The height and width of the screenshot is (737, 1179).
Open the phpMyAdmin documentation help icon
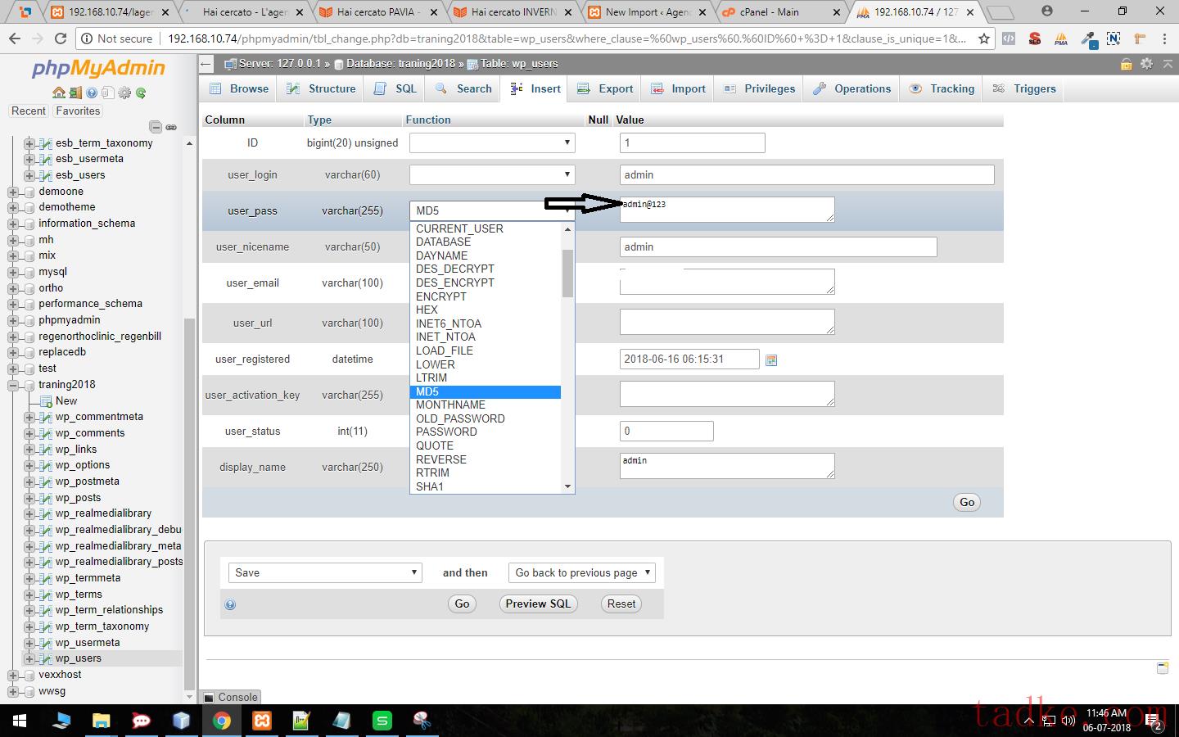(x=92, y=93)
